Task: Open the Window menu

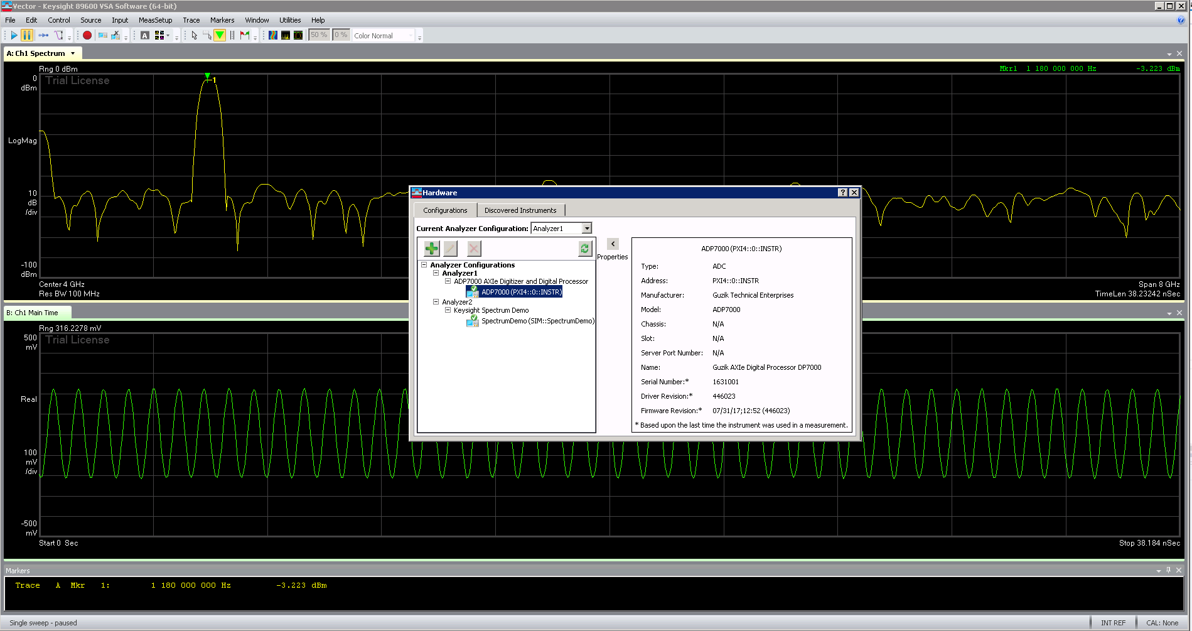Action: click(257, 20)
